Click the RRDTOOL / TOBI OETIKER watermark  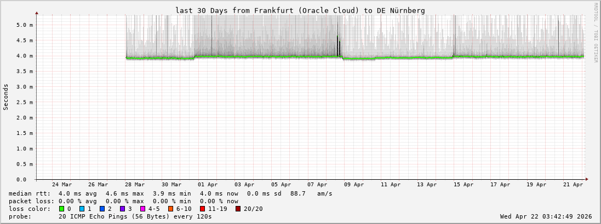pos(596,33)
